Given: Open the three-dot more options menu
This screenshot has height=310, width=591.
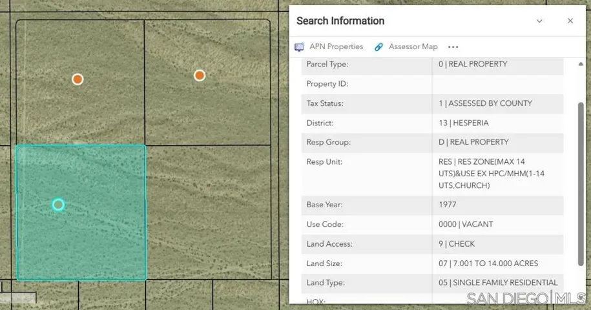Looking at the screenshot, I should point(453,47).
